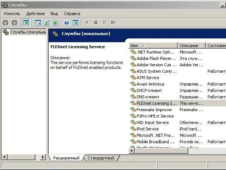
Task: Toggle the show/hide console tree icon
Action: [x=26, y=23]
